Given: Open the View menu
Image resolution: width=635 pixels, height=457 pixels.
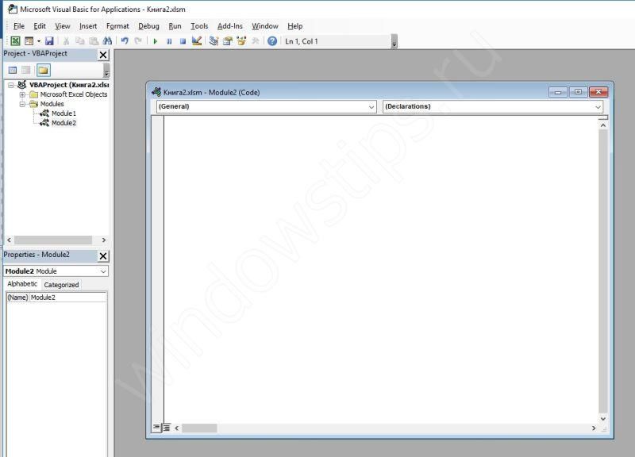Looking at the screenshot, I should pos(63,26).
